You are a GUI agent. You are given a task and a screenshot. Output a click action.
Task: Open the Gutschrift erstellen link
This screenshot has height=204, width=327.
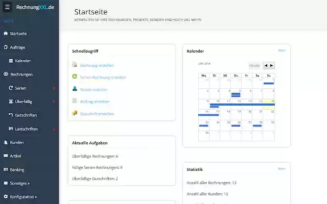tap(97, 114)
